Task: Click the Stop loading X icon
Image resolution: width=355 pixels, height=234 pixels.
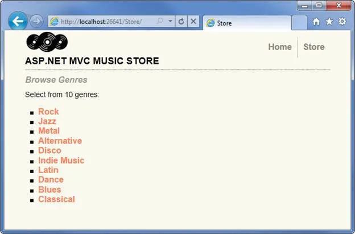Action: pos(193,22)
